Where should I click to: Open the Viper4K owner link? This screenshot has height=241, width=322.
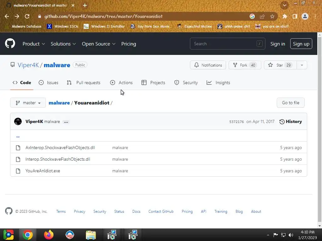28,65
